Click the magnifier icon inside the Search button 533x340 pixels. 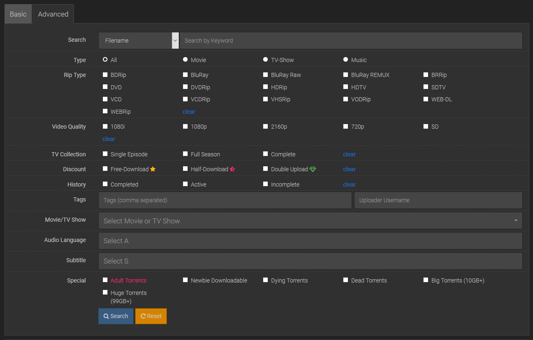click(107, 316)
